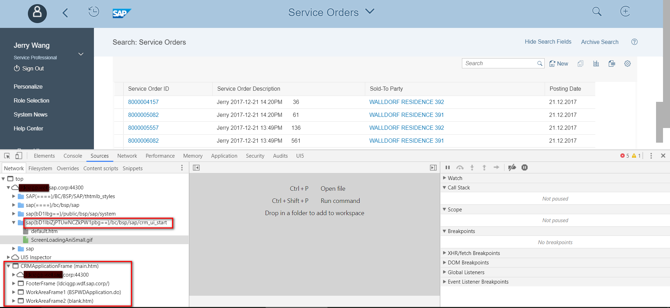Screen dimensions: 670x308
Task: Click Hide Search Fields link
Action: pos(548,42)
